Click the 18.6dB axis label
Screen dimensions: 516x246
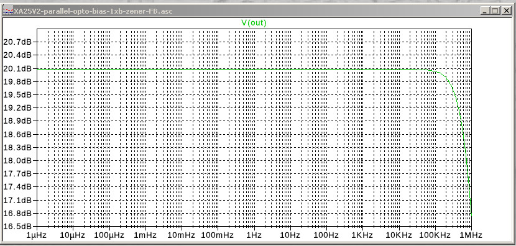point(17,134)
